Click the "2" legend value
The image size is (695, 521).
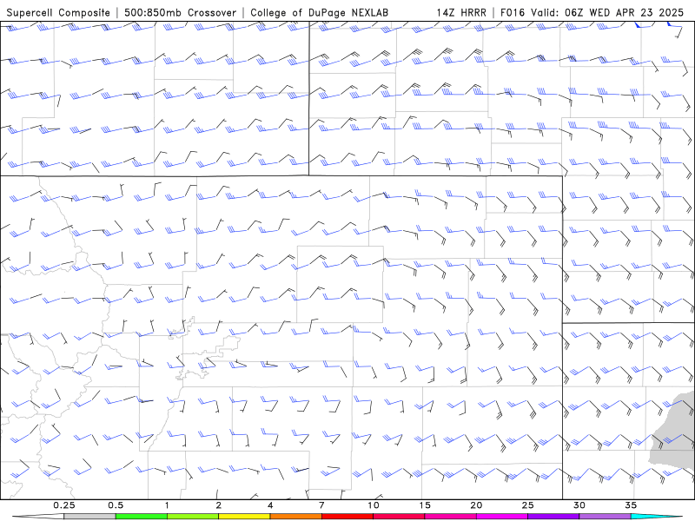coord(219,505)
